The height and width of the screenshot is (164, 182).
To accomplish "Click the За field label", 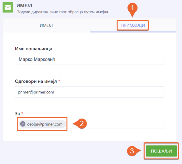I will pos(17,113).
